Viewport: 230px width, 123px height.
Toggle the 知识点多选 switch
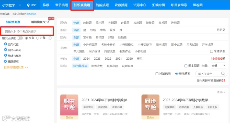point(20,38)
